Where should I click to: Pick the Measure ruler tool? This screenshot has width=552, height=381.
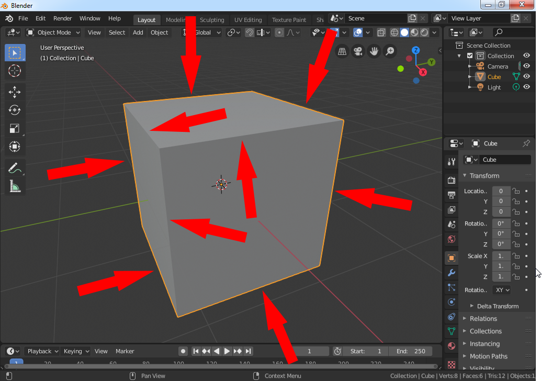(15, 186)
